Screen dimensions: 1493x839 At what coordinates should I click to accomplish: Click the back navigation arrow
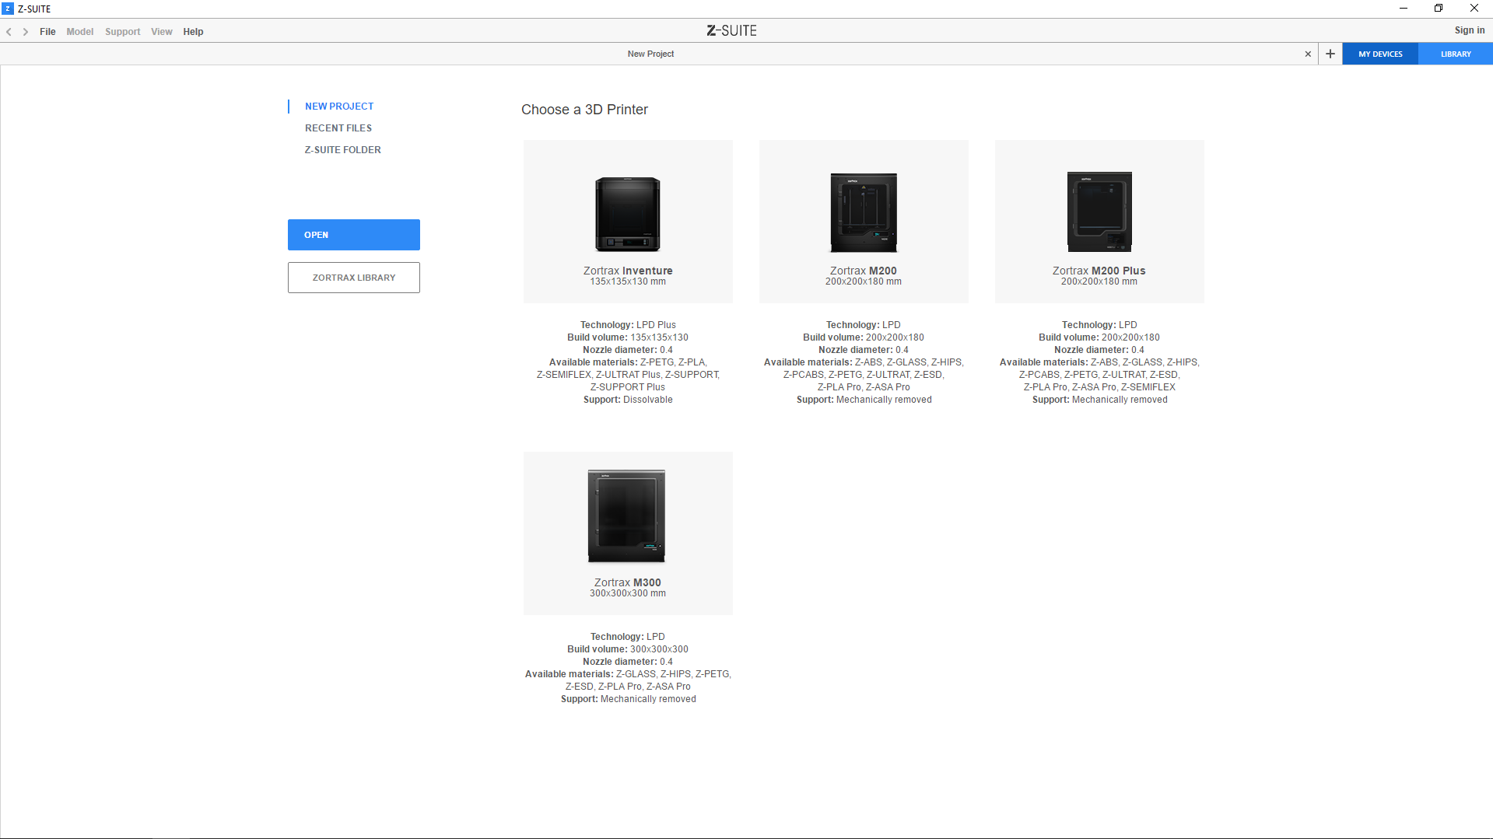coord(9,32)
